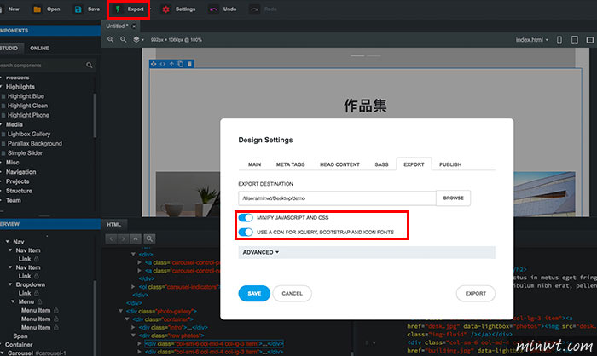Browse for an export destination folder
The image size is (597, 356).
pyautogui.click(x=453, y=198)
